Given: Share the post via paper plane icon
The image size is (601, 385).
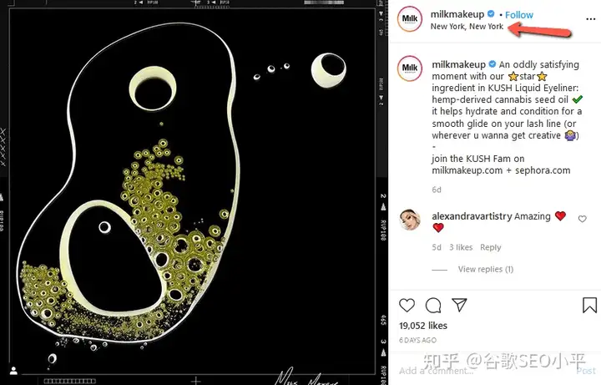Looking at the screenshot, I should pyautogui.click(x=459, y=305).
